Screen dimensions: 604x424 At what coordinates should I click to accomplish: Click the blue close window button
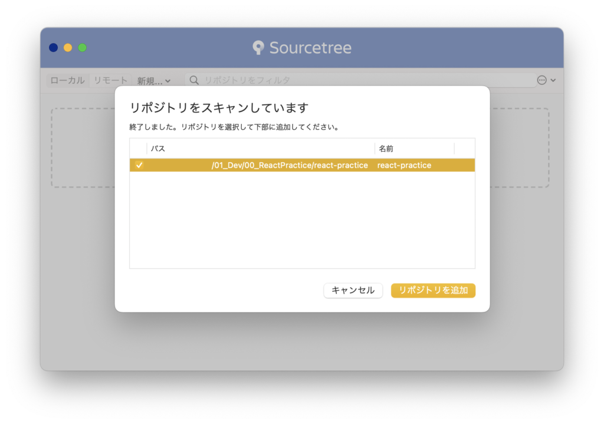coord(54,48)
